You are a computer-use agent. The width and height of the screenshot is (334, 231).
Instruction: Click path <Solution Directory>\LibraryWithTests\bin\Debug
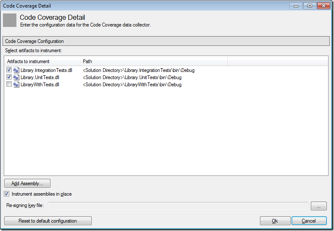[132, 85]
